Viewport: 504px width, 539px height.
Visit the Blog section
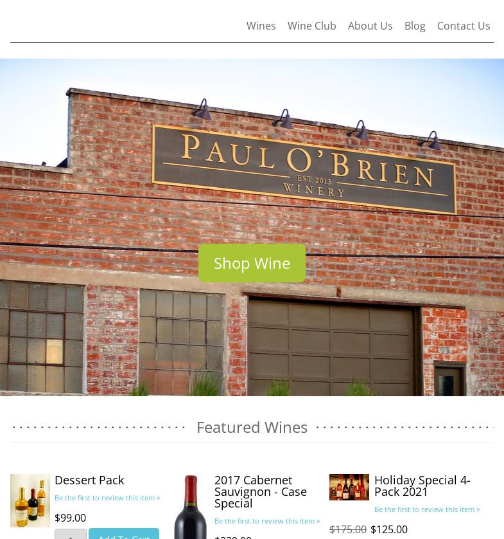coord(415,26)
